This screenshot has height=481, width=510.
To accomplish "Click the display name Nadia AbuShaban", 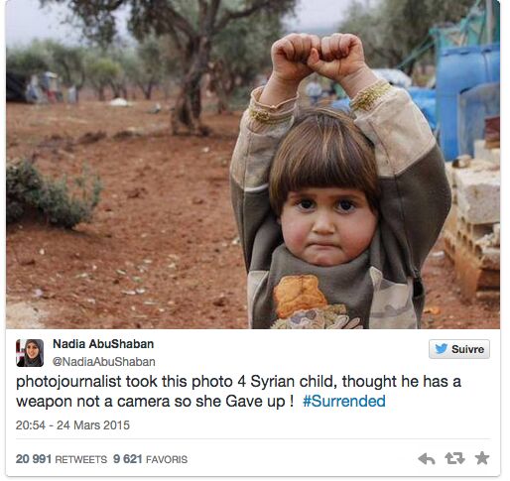I will 103,344.
